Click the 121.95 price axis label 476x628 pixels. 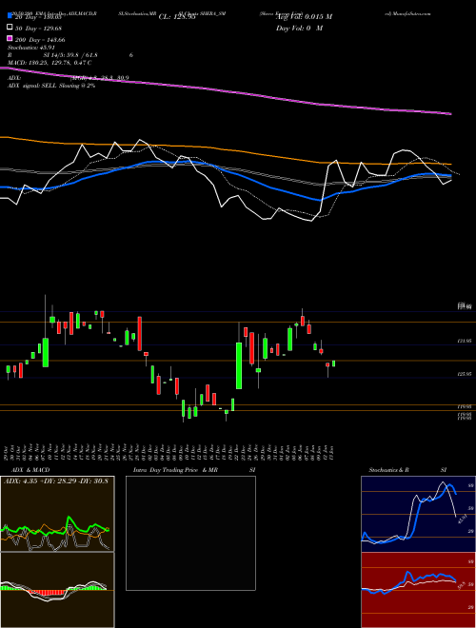point(465,341)
